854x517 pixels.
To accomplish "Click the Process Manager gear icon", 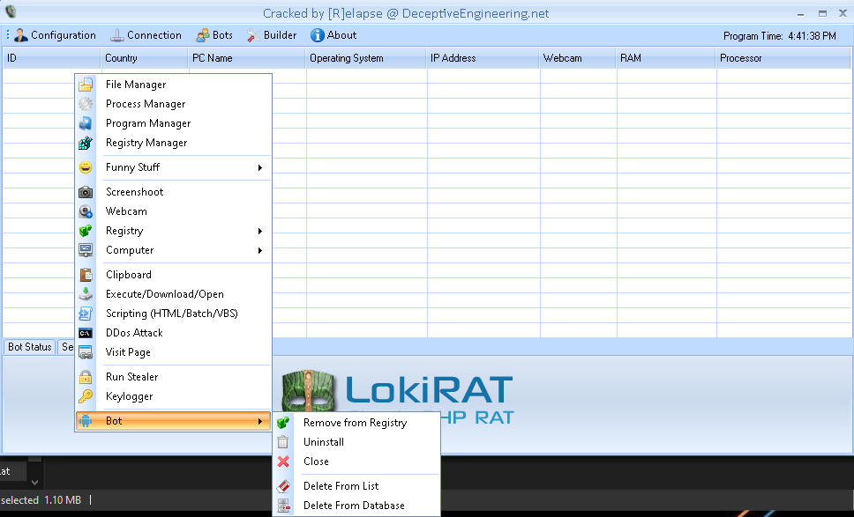I will point(86,104).
